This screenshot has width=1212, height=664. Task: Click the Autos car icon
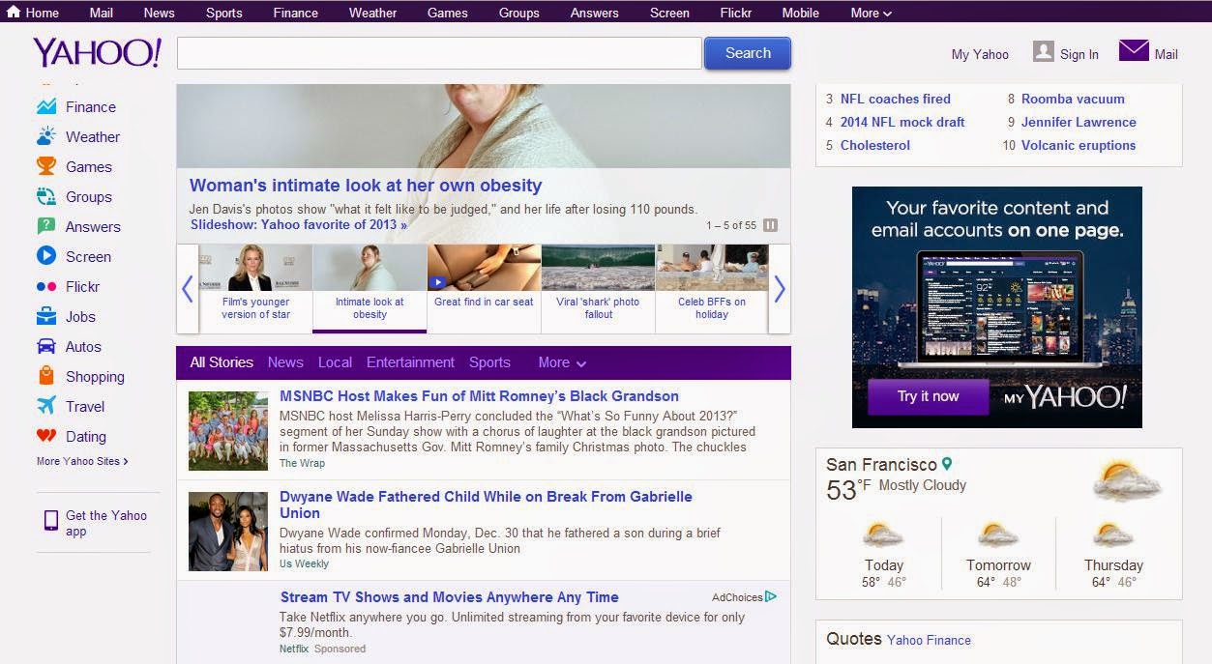pos(46,346)
